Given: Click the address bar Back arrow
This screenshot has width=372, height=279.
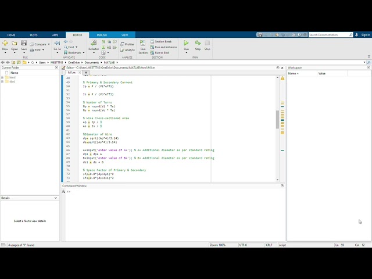Looking at the screenshot, I should click(x=2, y=62).
